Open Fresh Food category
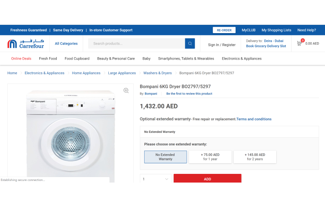Screen dimensions: 325x207 (x=48, y=58)
